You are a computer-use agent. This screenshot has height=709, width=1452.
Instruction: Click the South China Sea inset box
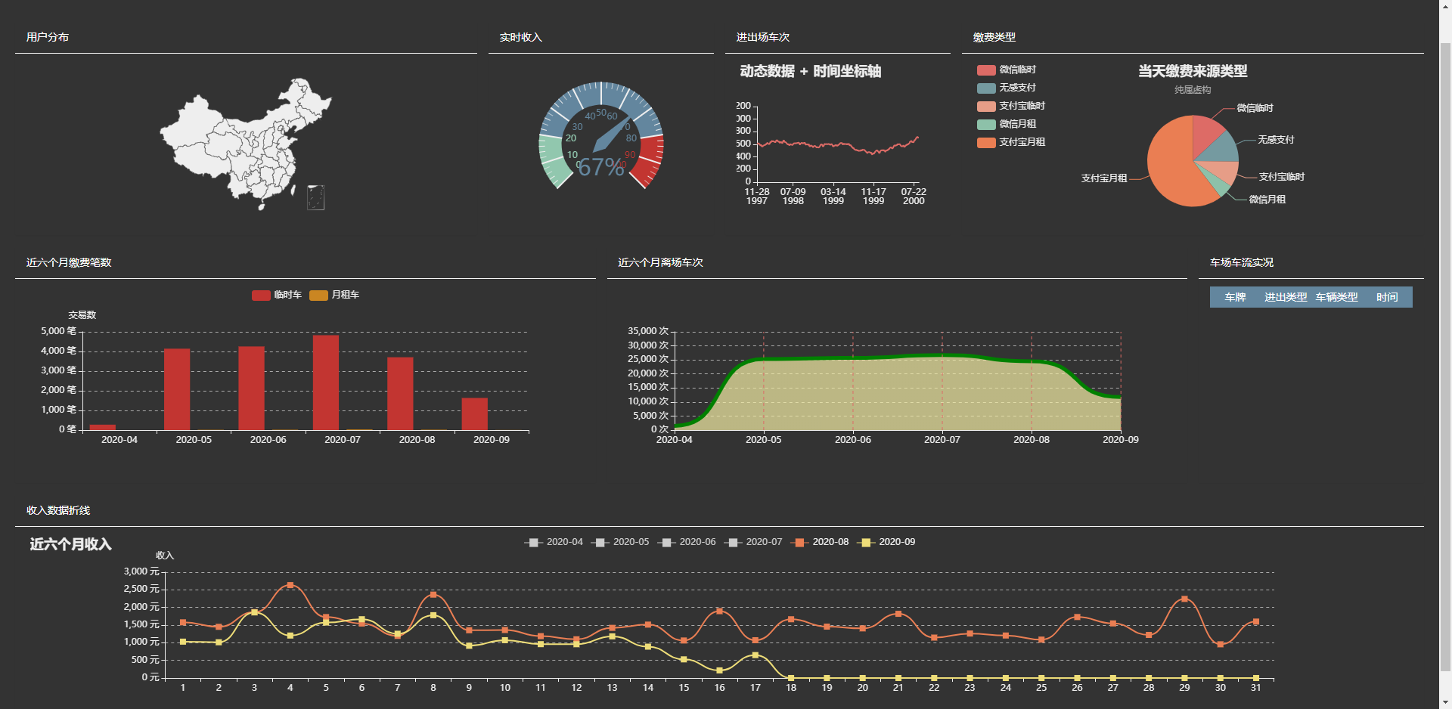[x=315, y=197]
